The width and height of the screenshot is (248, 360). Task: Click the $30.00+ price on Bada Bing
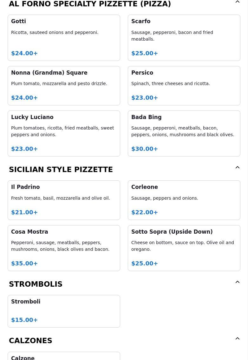[145, 149]
